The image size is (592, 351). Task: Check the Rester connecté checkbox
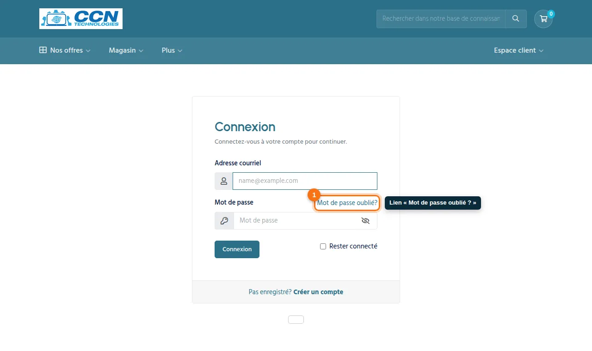tap(323, 247)
